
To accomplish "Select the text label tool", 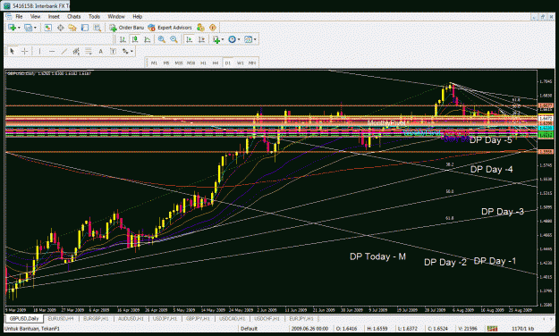I will [113, 51].
